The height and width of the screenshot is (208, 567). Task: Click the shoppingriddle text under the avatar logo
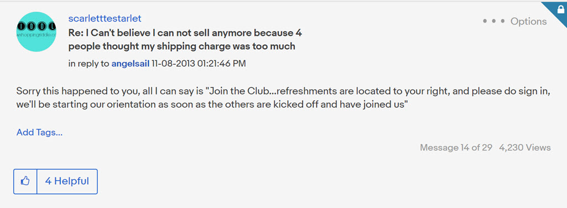coord(37,35)
